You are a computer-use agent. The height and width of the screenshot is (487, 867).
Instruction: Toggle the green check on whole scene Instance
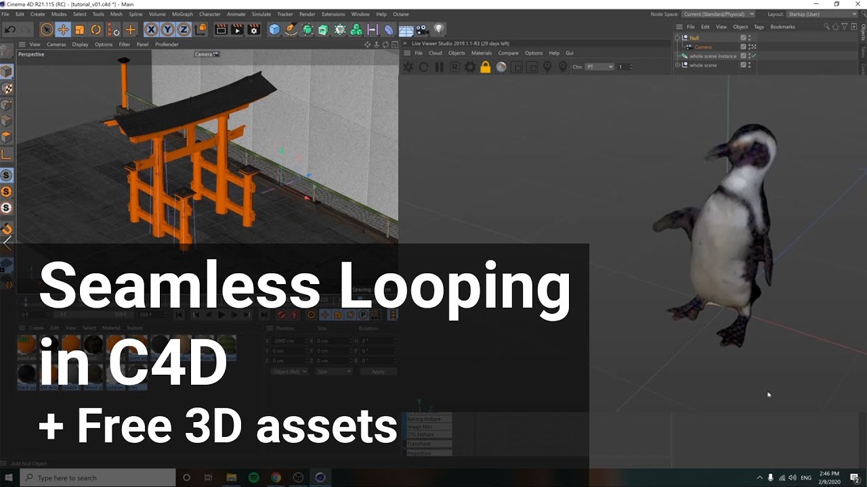[754, 56]
